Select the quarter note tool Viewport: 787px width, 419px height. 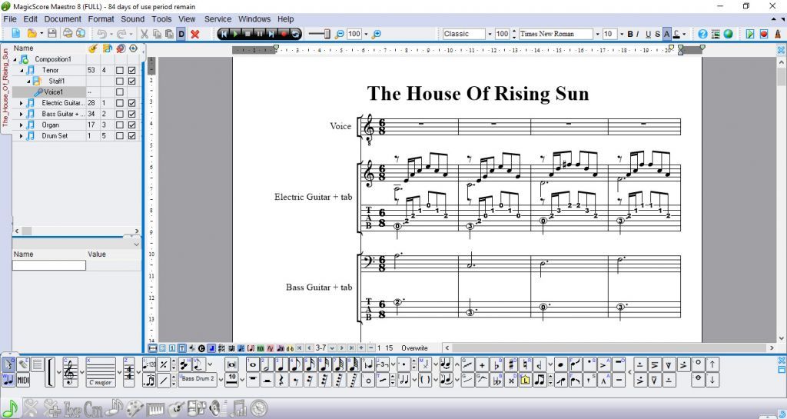pyautogui.click(x=282, y=364)
